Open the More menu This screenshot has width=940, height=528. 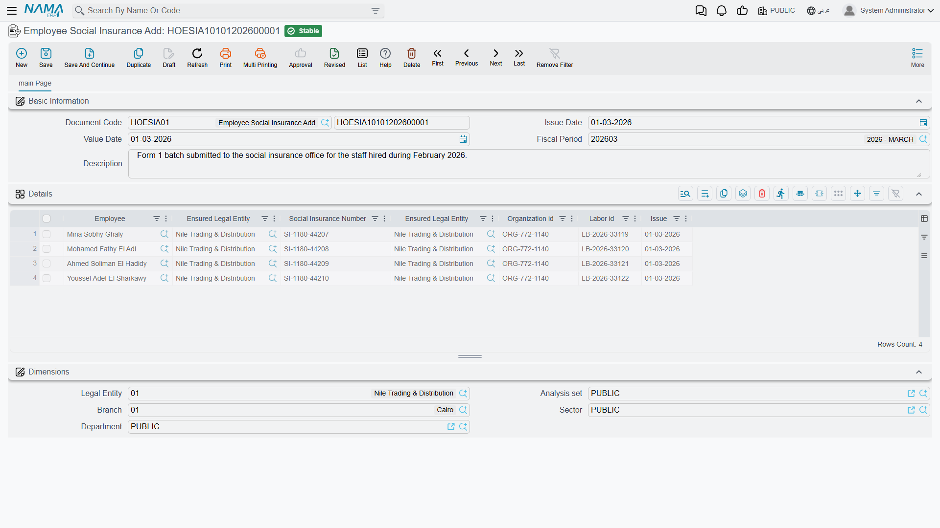(917, 58)
